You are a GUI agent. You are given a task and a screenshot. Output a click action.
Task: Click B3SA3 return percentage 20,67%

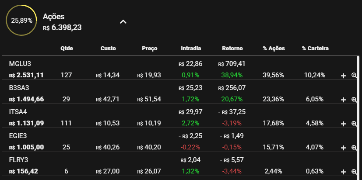(x=232, y=99)
